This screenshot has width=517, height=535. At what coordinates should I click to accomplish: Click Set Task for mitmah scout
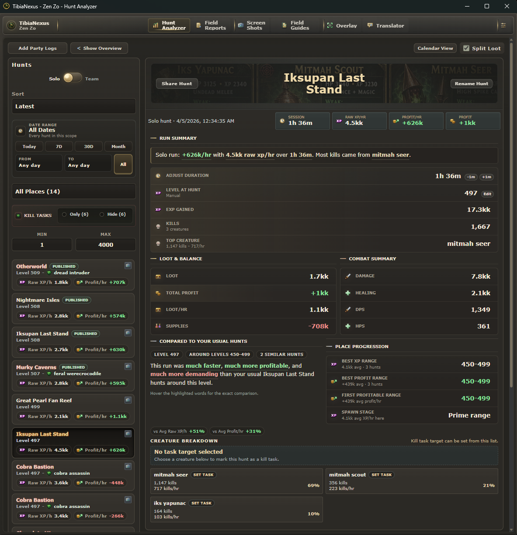pos(382,475)
